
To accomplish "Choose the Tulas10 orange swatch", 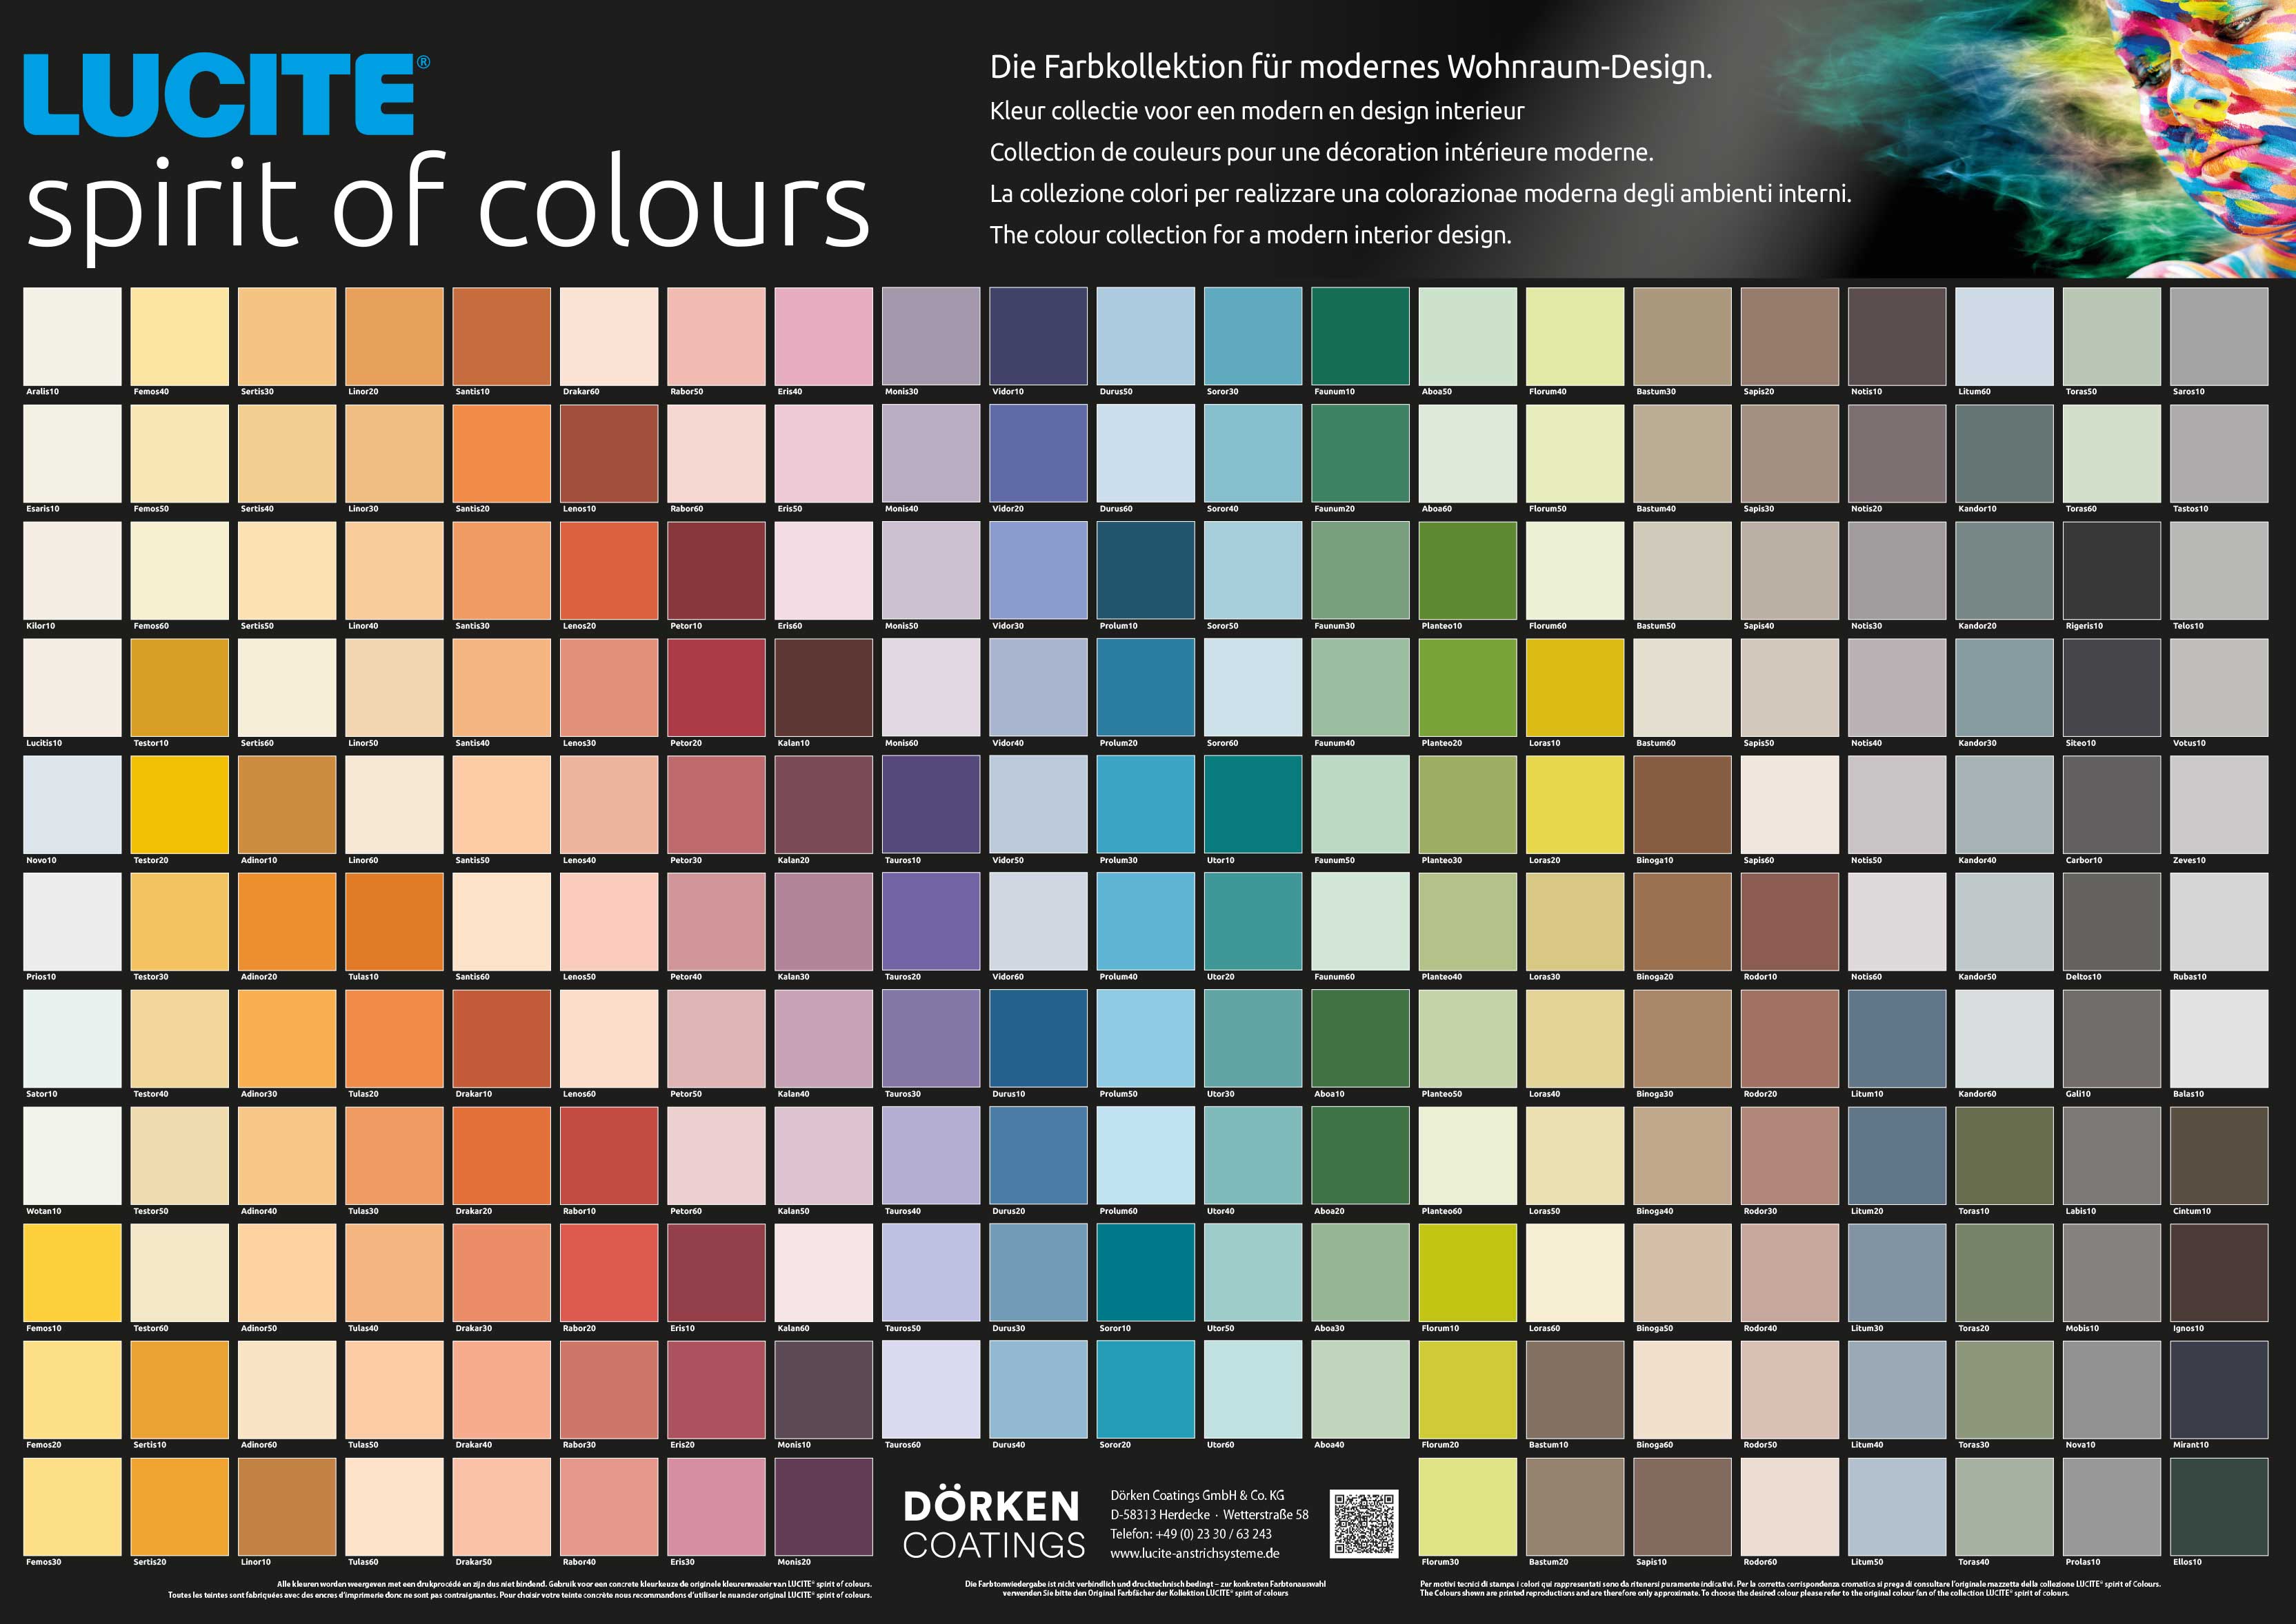I will [x=395, y=921].
